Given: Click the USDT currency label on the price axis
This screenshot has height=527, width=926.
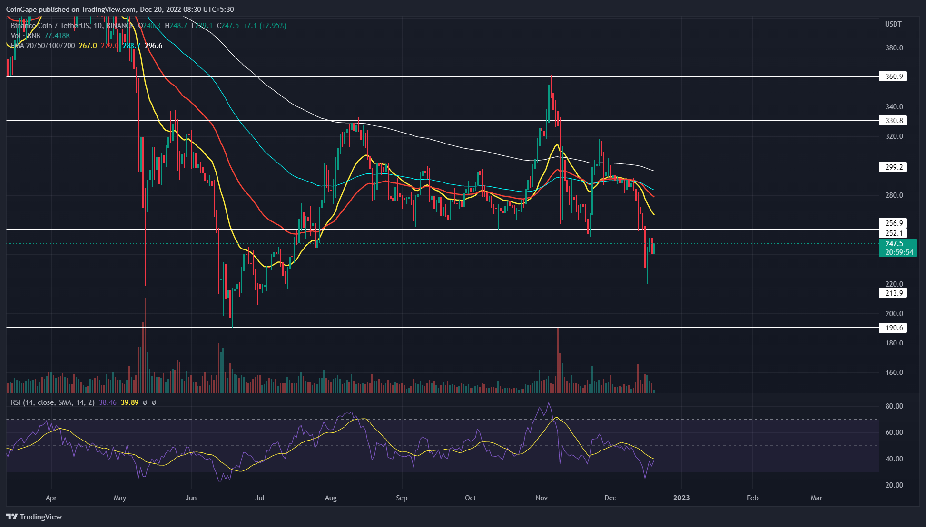Looking at the screenshot, I should pos(893,24).
